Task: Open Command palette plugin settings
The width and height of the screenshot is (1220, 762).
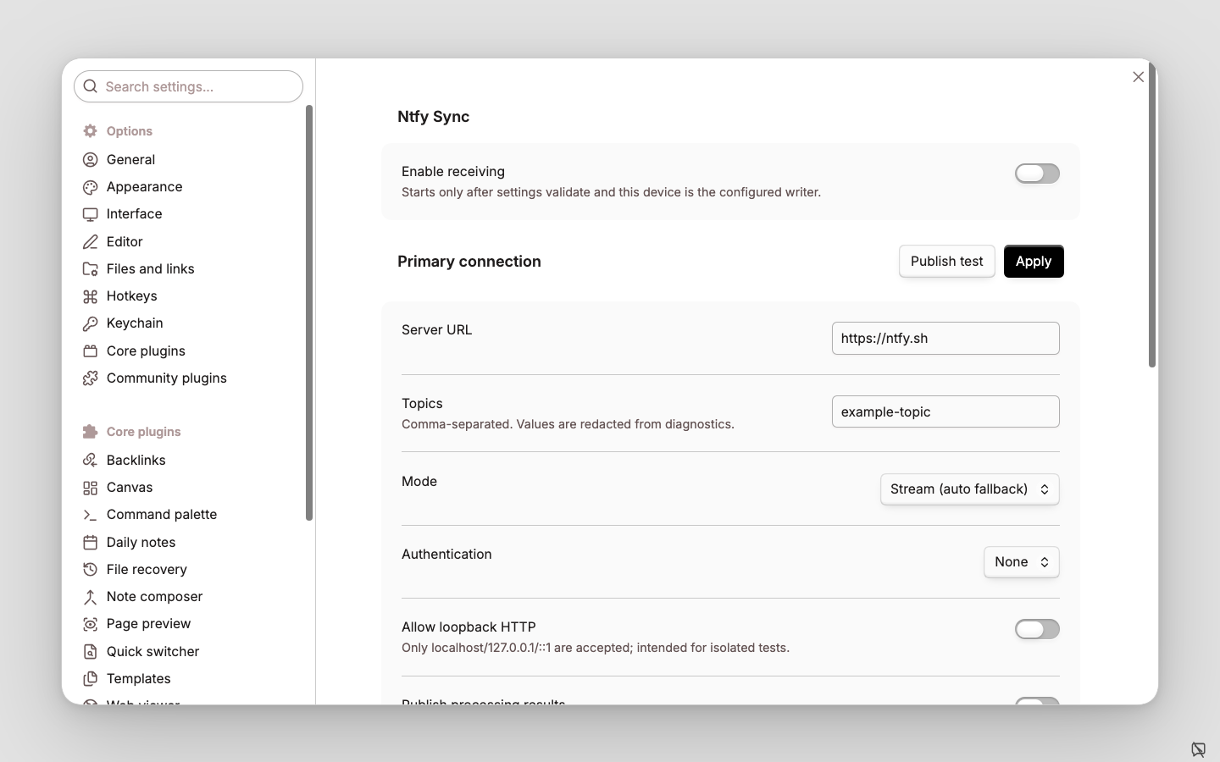Action: point(188,515)
